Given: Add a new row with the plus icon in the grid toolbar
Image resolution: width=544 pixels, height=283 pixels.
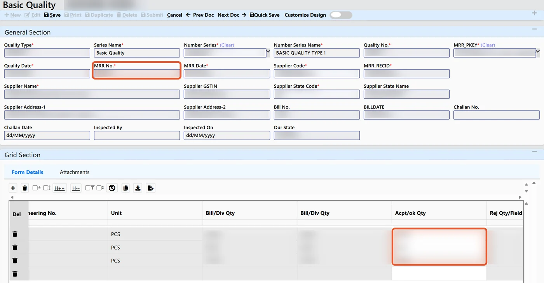Looking at the screenshot, I should click(x=13, y=188).
